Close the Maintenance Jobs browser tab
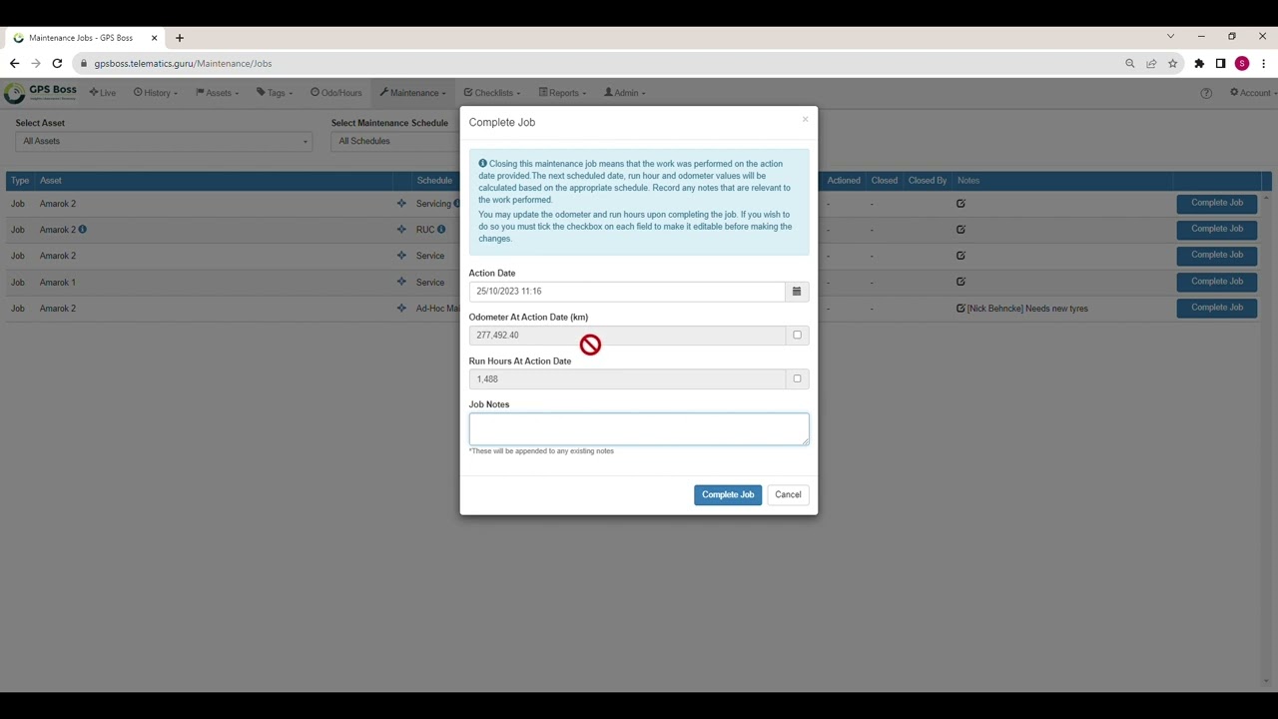 (154, 38)
